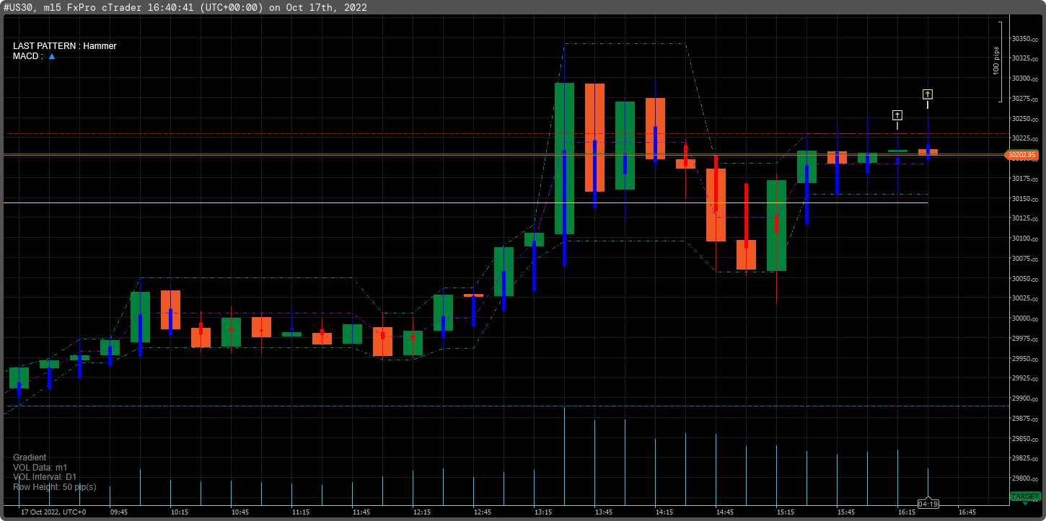Click the blue MACD triangle indicator
The height and width of the screenshot is (521, 1046).
coord(50,55)
